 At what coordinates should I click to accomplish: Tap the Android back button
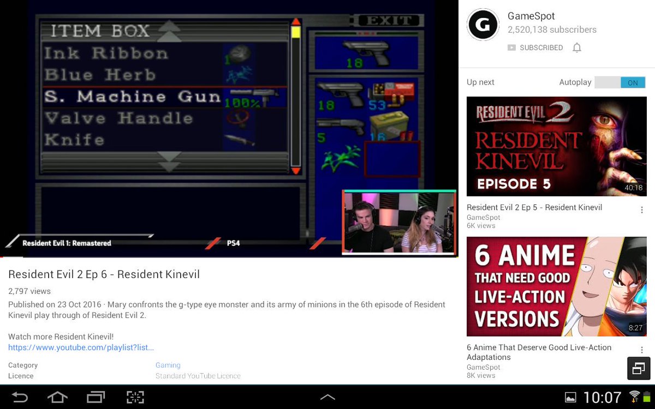pyautogui.click(x=20, y=397)
